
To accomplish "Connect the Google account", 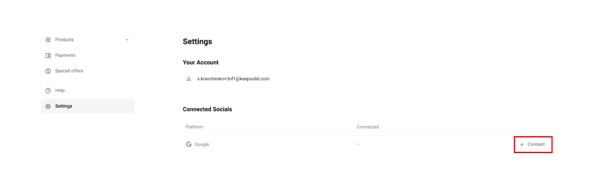I will coord(533,145).
